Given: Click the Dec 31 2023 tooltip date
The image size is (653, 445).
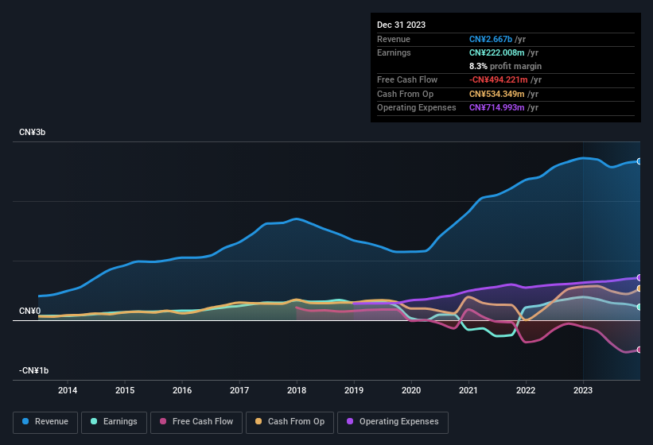Looking at the screenshot, I should [401, 25].
